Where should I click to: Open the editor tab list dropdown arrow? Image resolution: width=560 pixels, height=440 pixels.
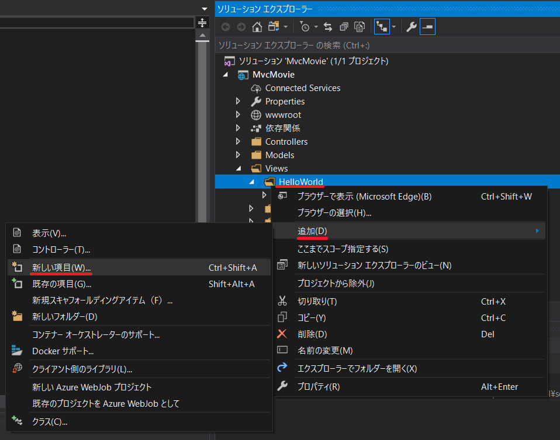[204, 9]
